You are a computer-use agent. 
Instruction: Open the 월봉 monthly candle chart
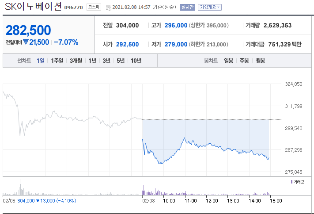[x=260, y=61]
